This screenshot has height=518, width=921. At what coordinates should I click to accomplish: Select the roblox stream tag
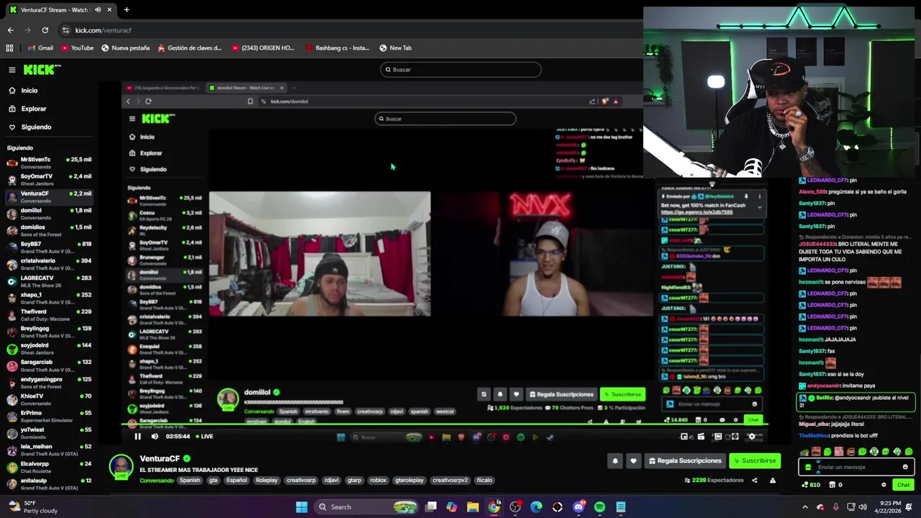pos(378,481)
